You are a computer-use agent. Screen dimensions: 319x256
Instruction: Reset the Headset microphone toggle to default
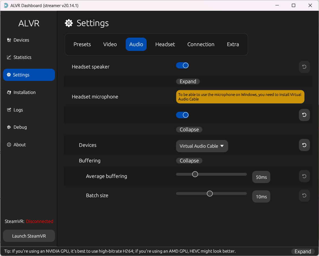pos(304,115)
